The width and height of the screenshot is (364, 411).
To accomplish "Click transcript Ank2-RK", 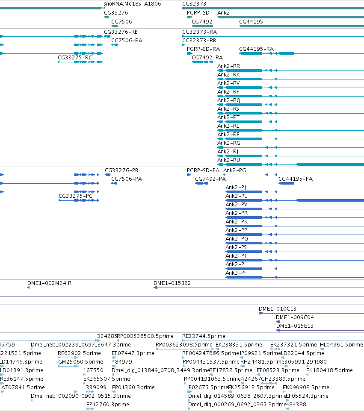I will coord(228,74).
